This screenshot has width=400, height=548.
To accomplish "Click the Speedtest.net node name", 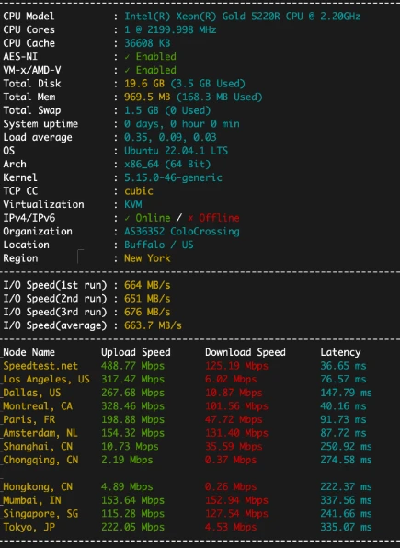I will click(40, 366).
